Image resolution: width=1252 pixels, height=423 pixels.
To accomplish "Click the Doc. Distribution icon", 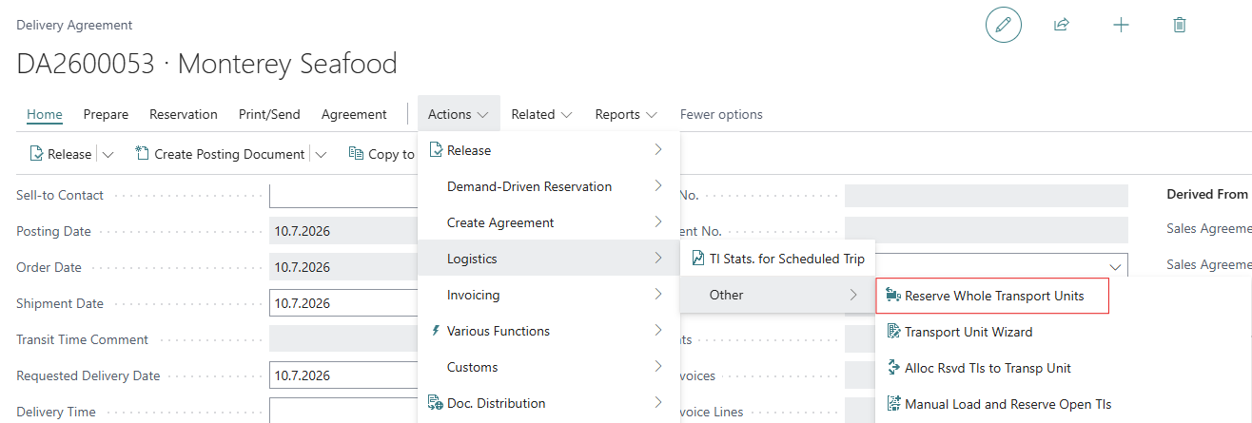I will click(x=436, y=403).
